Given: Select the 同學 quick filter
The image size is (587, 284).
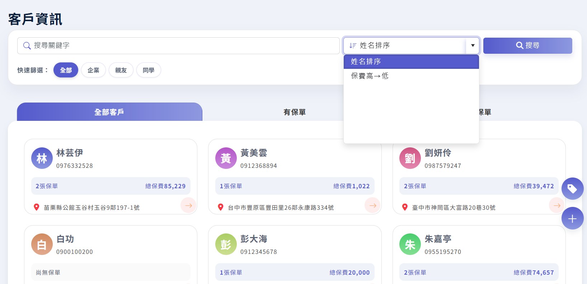Looking at the screenshot, I should coord(149,70).
